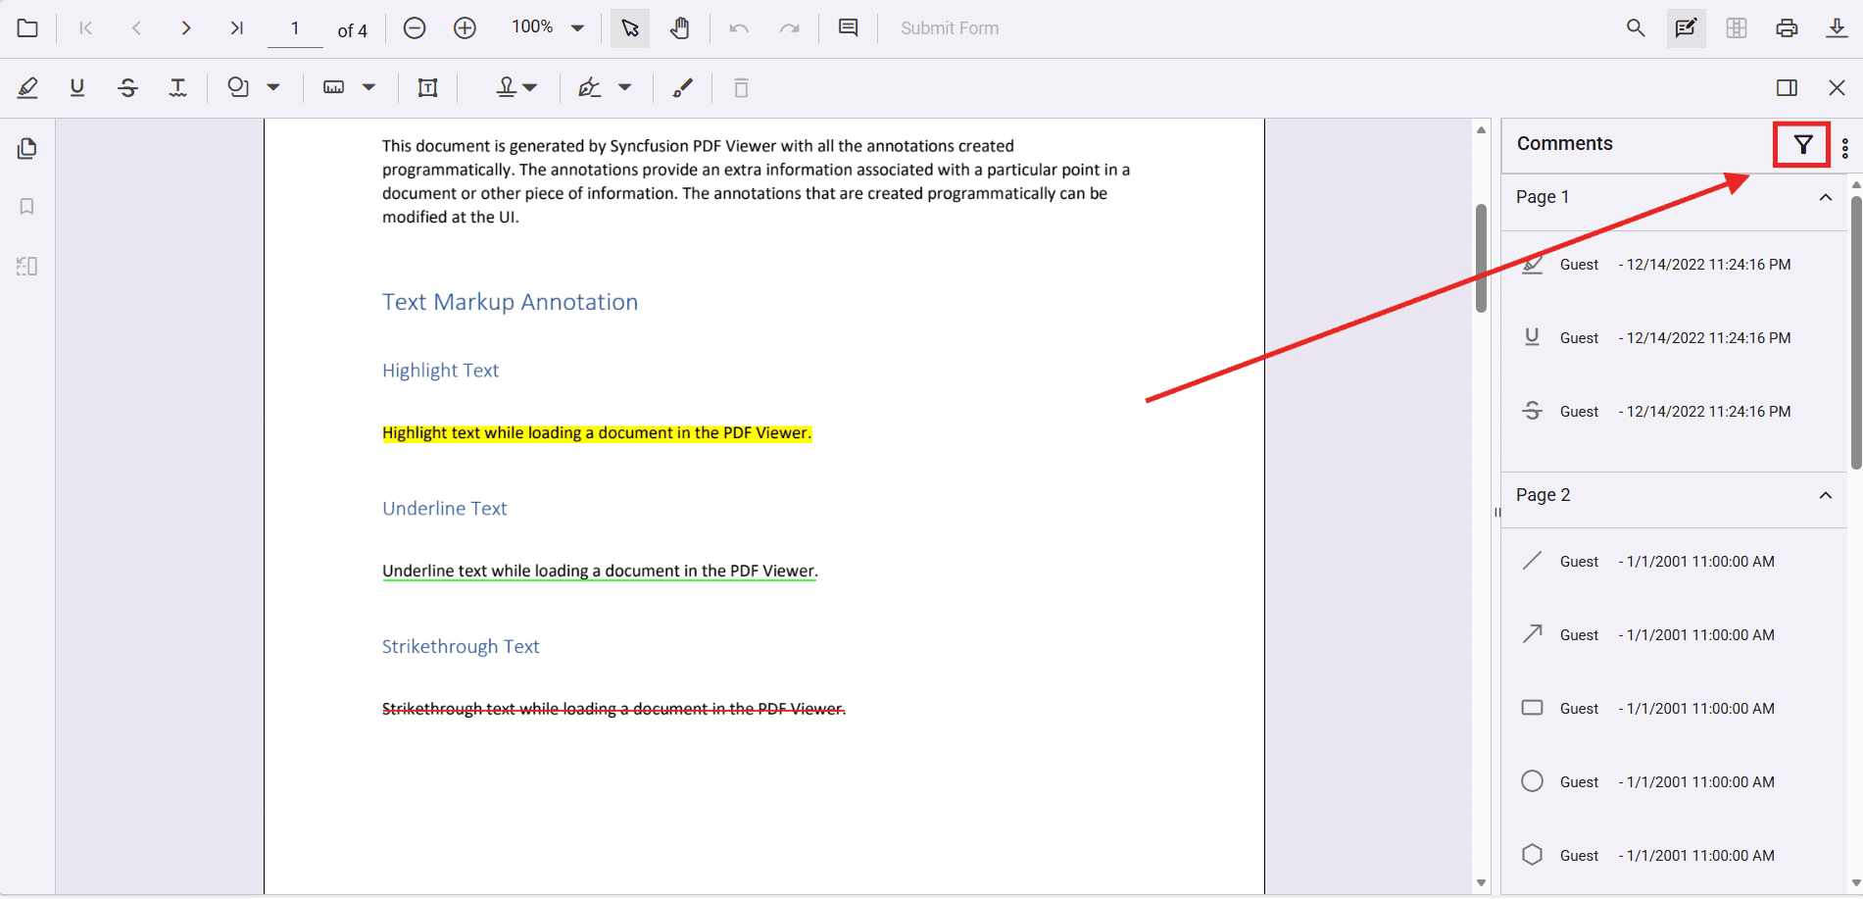Select the arrow annotation comment

[x=1674, y=635]
